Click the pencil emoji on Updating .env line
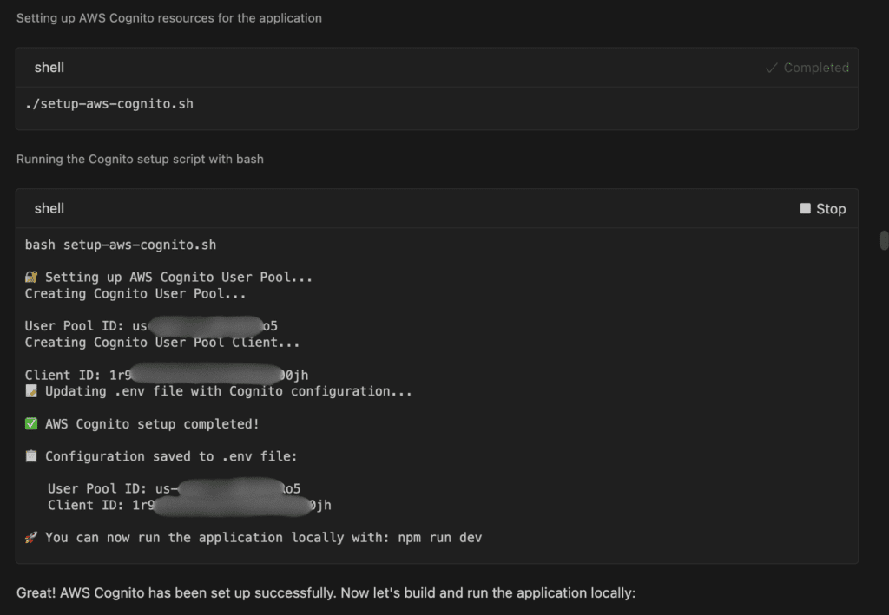The image size is (889, 615). pyautogui.click(x=30, y=391)
